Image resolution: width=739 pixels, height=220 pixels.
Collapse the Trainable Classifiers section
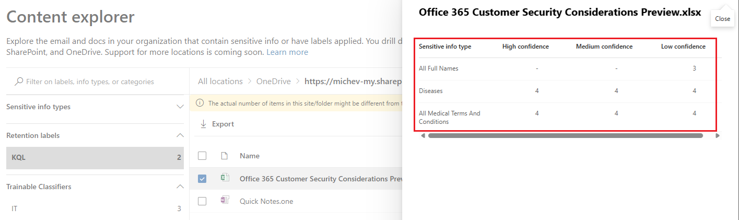[x=180, y=187]
